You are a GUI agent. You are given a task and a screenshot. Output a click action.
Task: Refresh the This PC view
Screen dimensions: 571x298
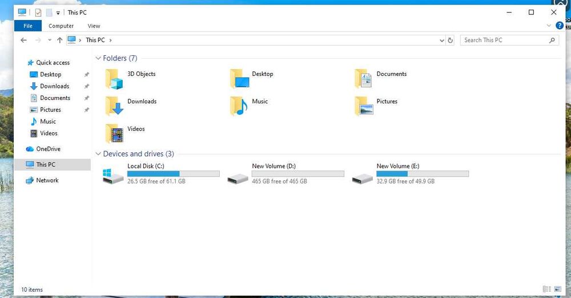(450, 40)
